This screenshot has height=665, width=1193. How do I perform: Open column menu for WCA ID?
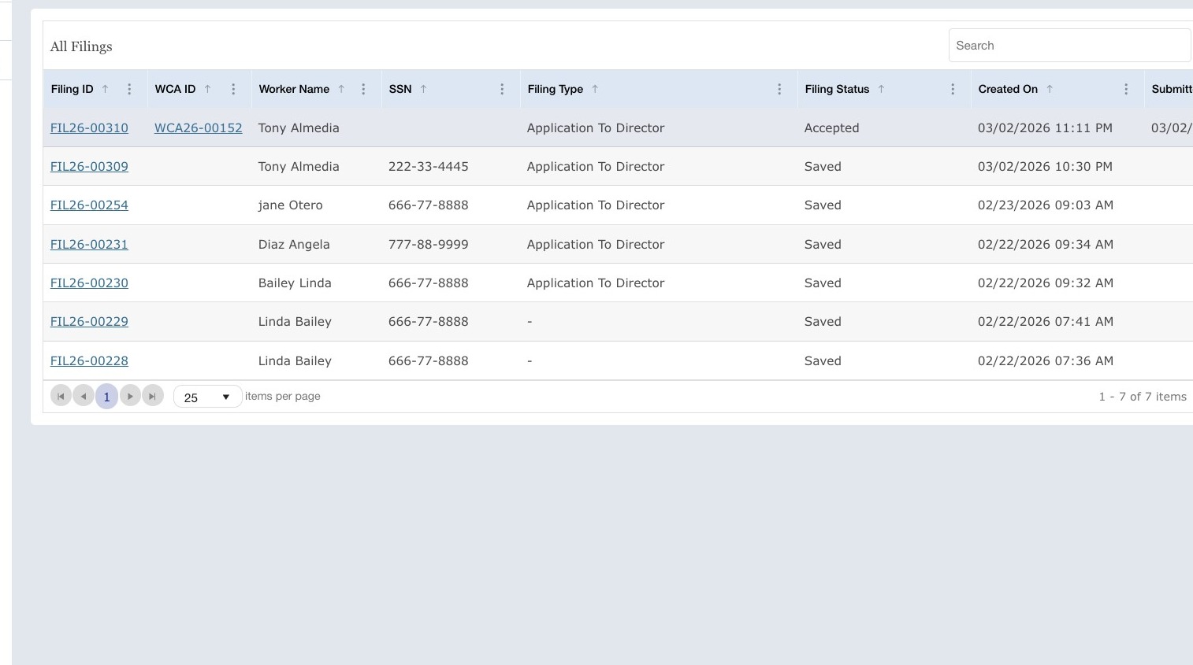click(x=233, y=90)
